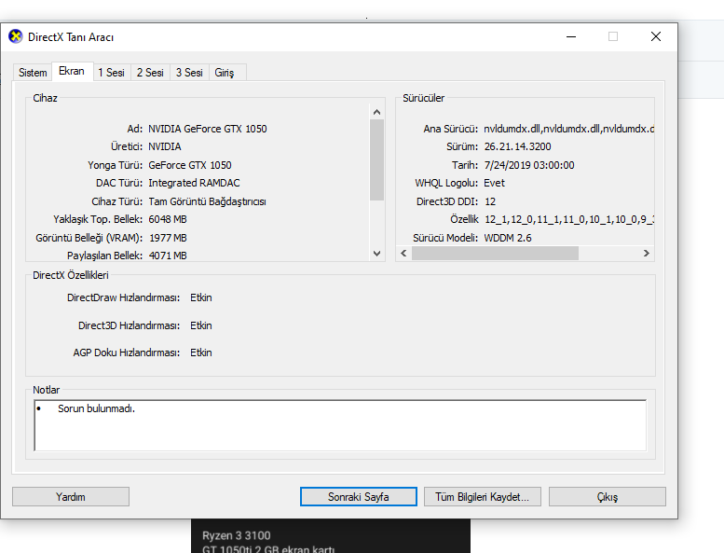
Task: Click Sürücü Modeli value WDDM 2.6
Action: 508,238
